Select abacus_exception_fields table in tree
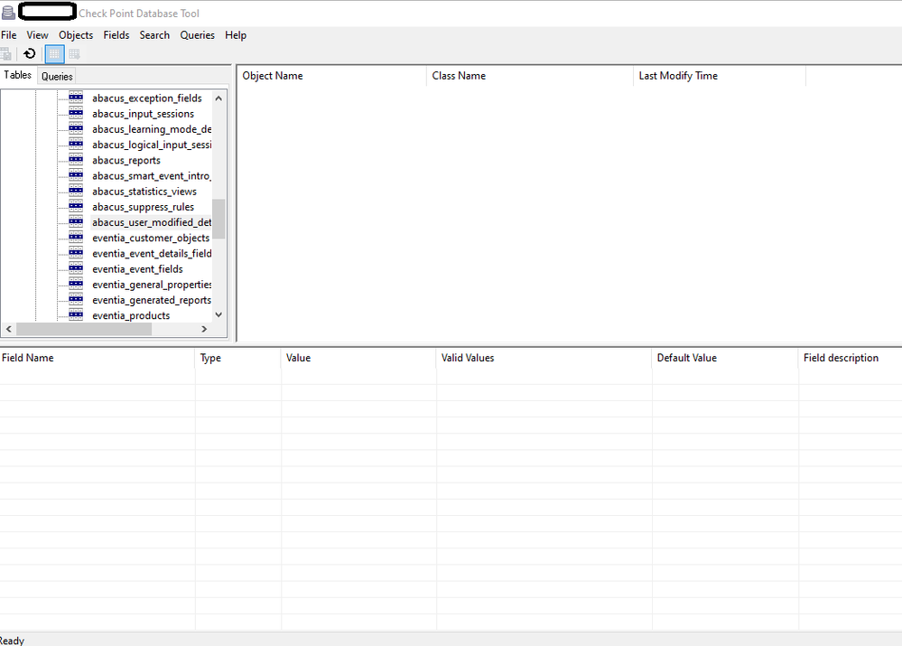Screen dimensions: 902x646 point(146,98)
